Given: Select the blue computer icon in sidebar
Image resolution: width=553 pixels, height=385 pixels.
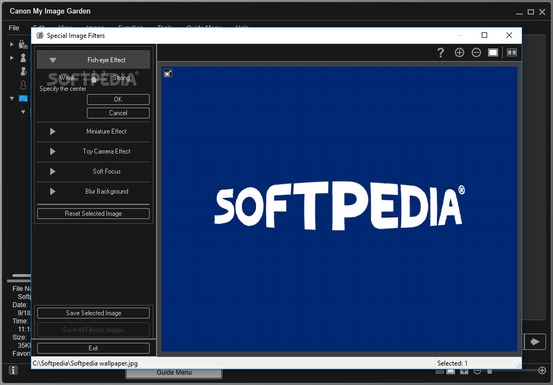Looking at the screenshot, I should point(23,98).
